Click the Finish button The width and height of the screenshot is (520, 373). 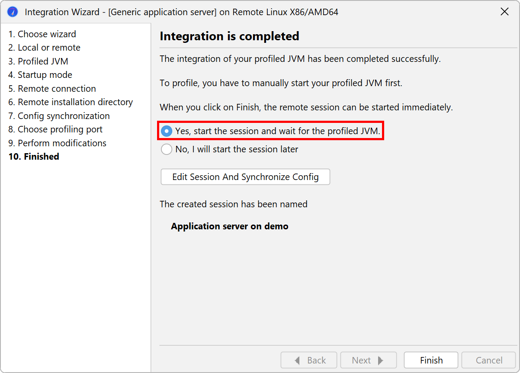(431, 360)
